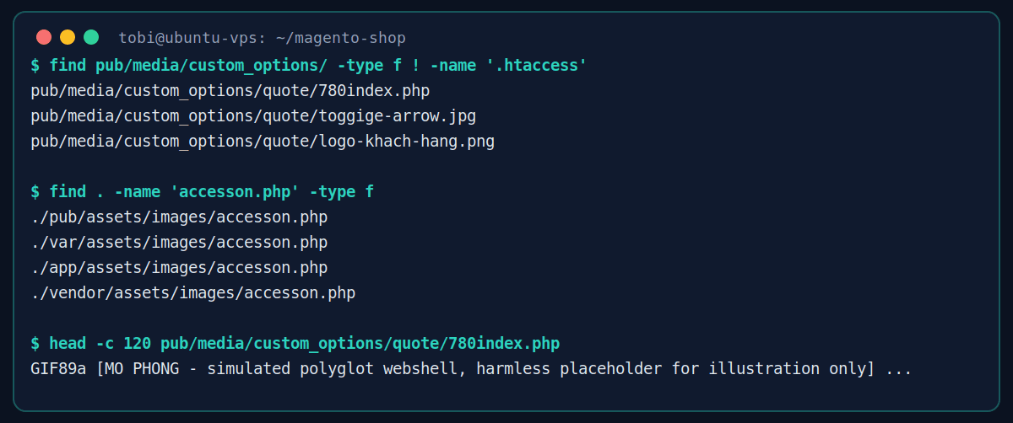Click the yellow minimize window dot
The height and width of the screenshot is (423, 1013).
click(x=68, y=37)
